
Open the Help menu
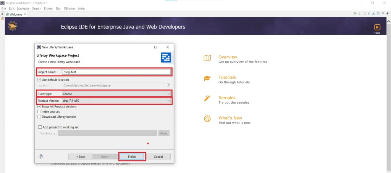click(81, 8)
